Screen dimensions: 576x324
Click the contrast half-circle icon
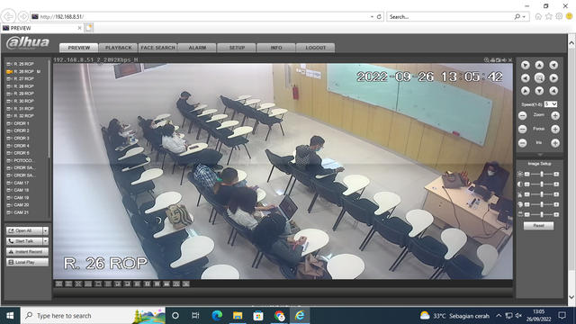tap(520, 184)
